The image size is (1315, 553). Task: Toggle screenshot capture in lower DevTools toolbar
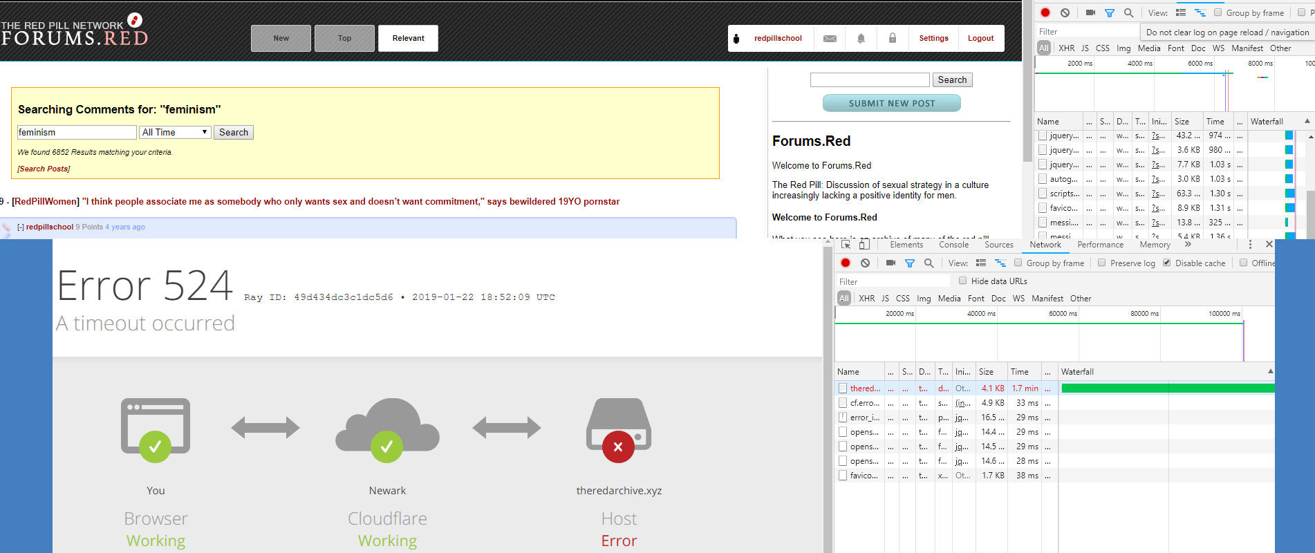(890, 263)
